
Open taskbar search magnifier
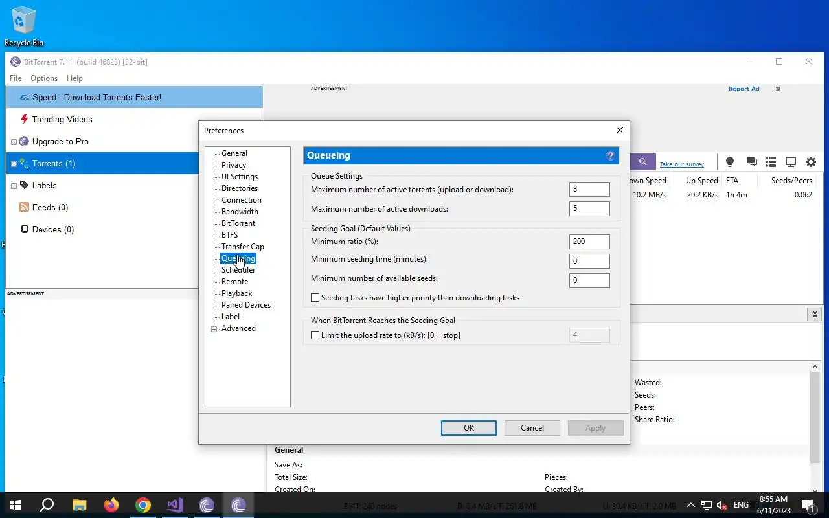pyautogui.click(x=47, y=505)
